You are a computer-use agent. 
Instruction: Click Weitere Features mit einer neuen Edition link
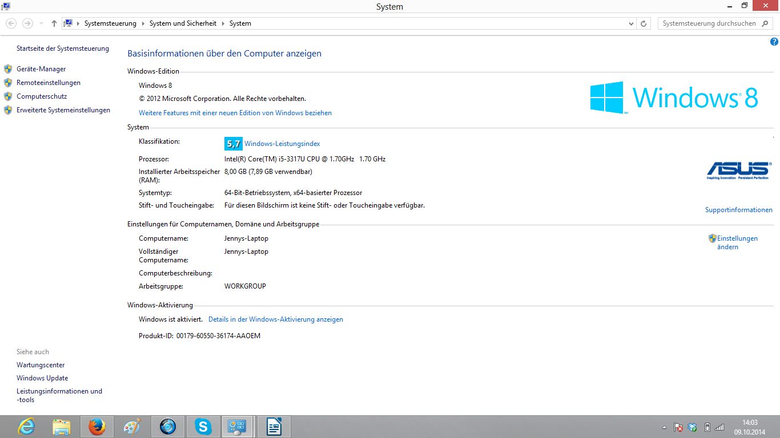tap(235, 113)
